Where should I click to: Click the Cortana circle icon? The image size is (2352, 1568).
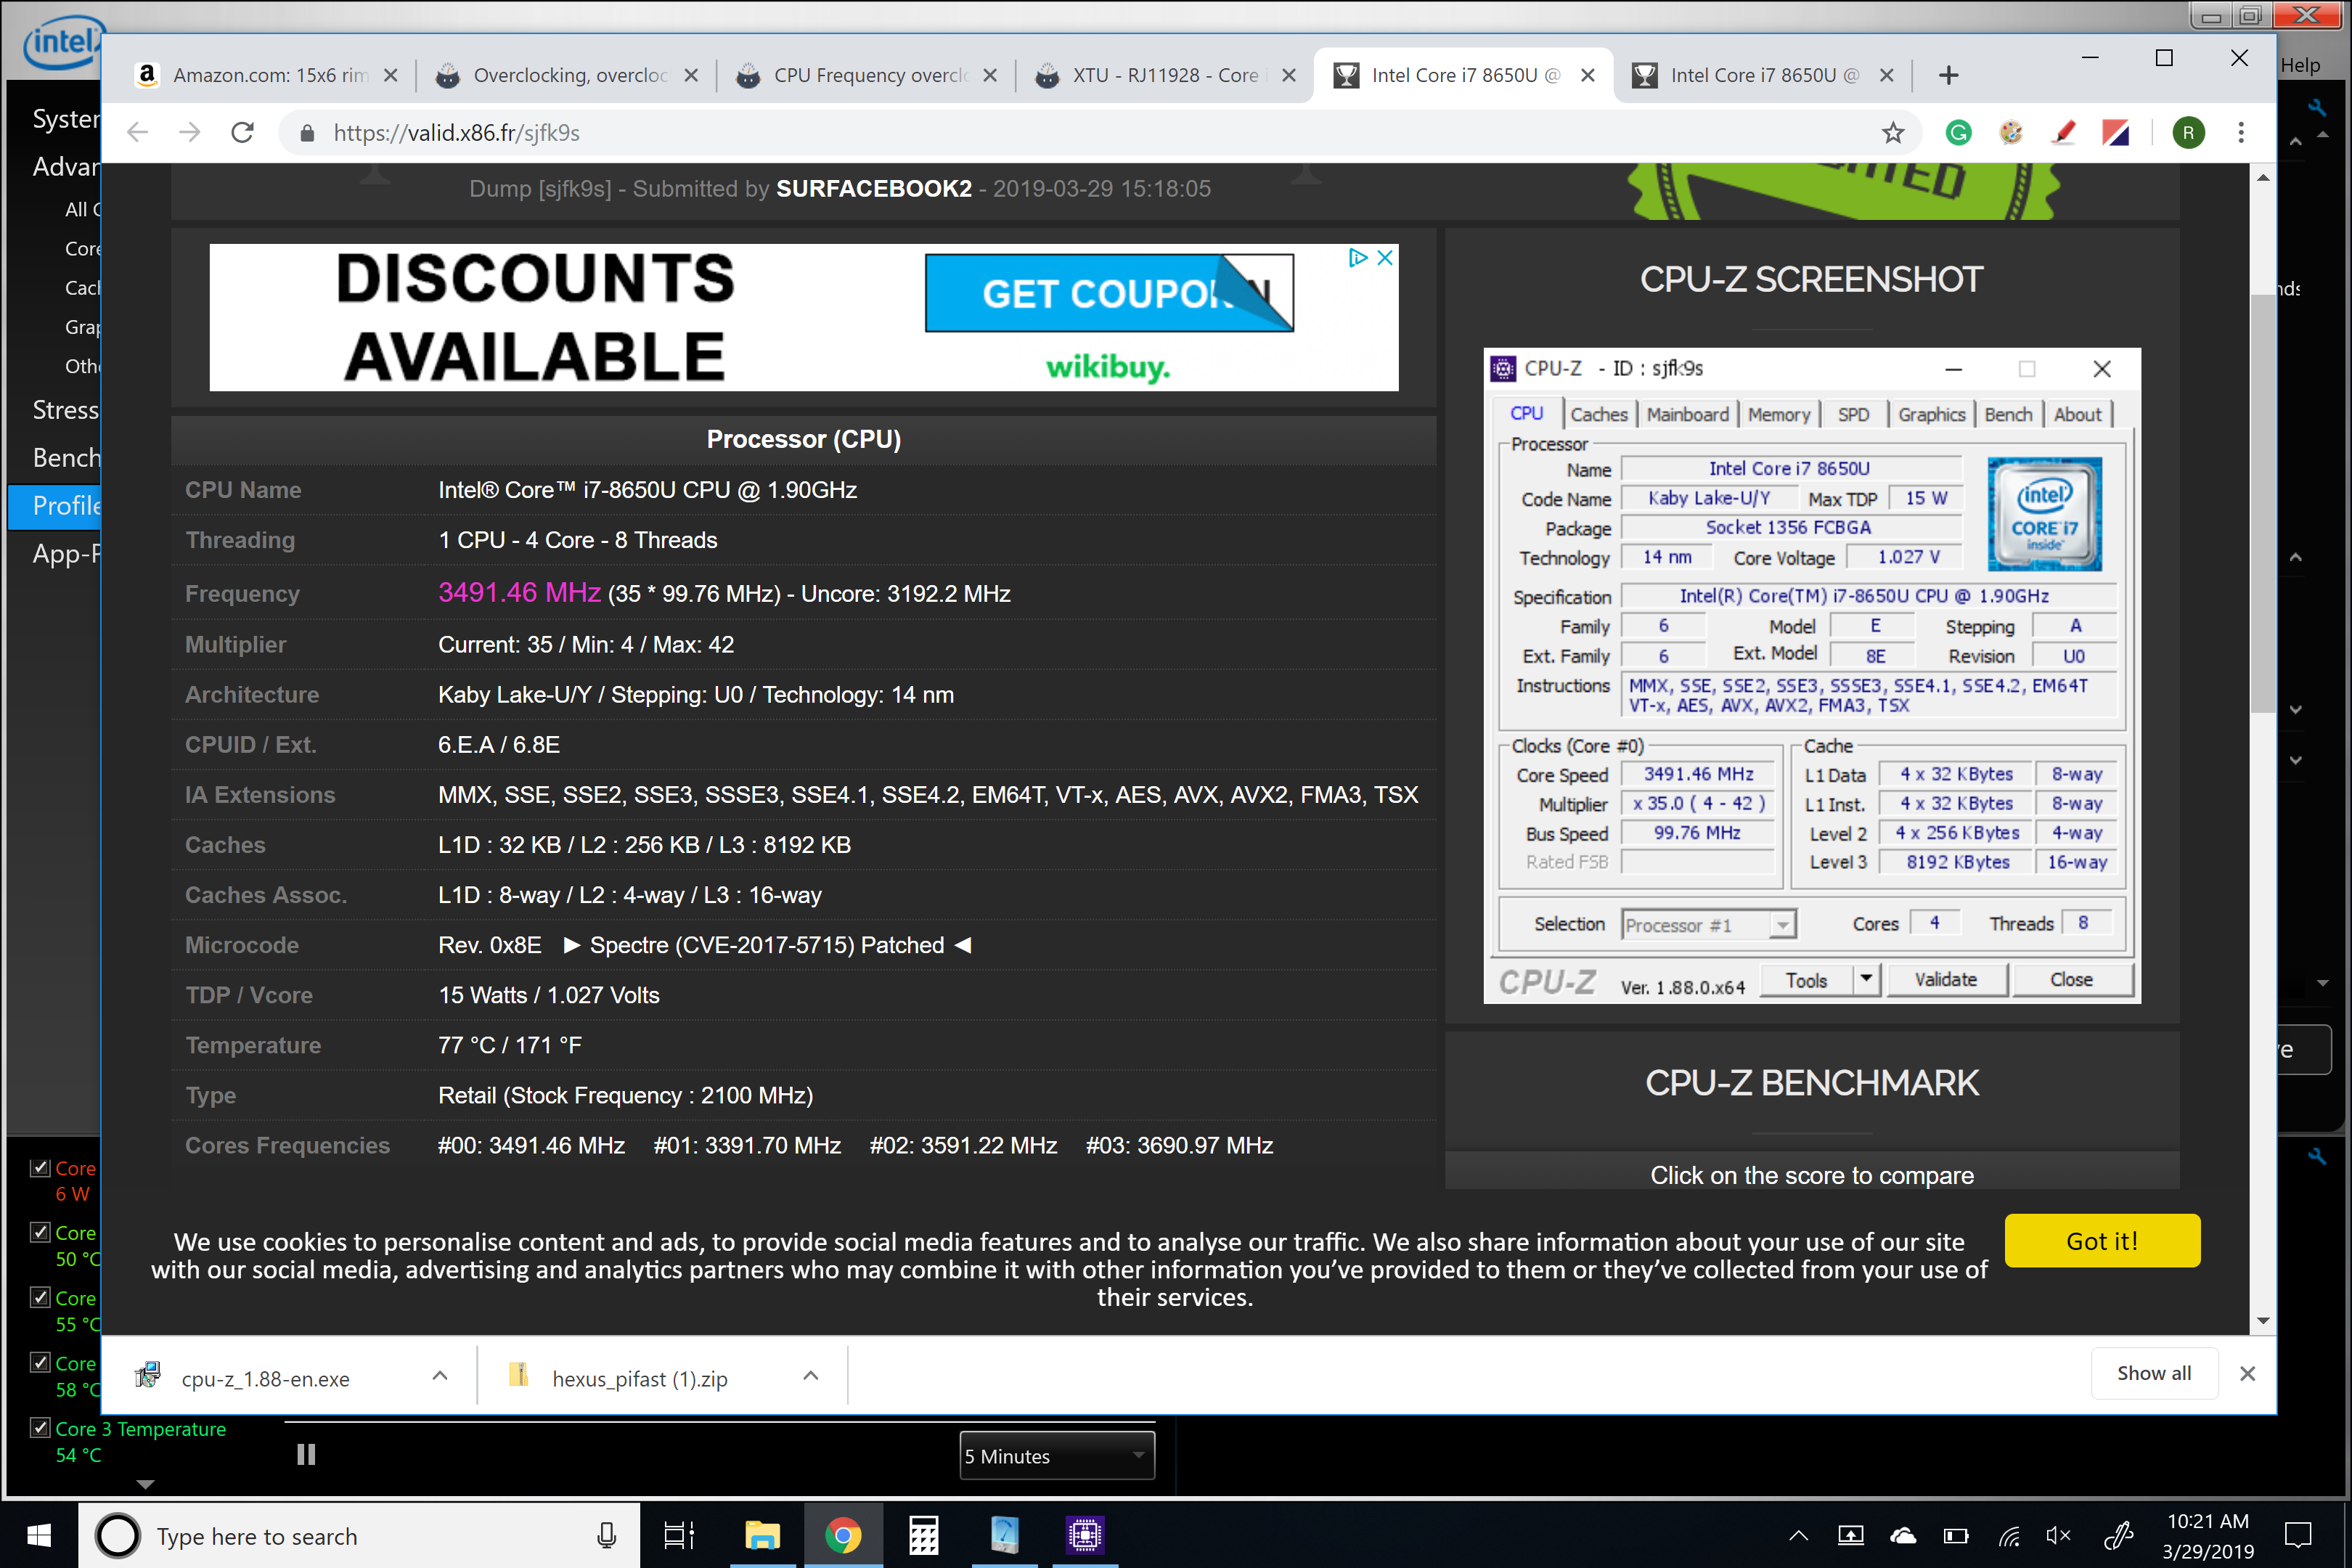click(117, 1535)
